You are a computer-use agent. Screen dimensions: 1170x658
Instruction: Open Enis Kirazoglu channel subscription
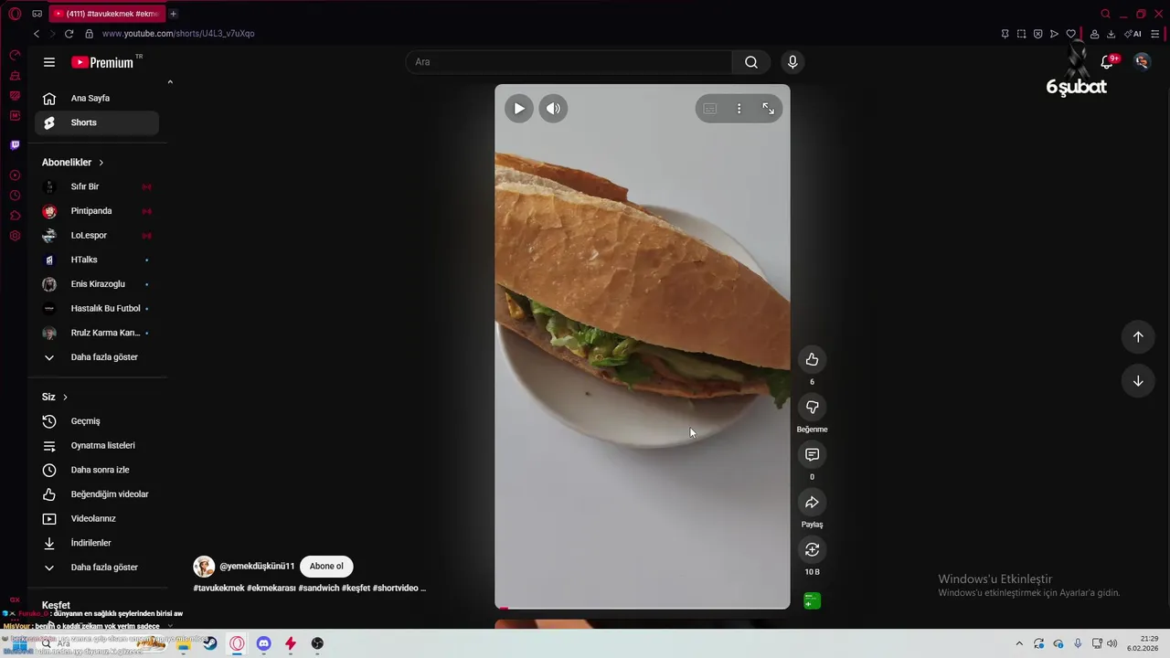(97, 284)
